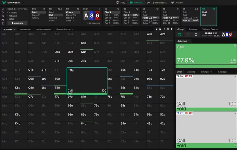Switch to the Таблица tab
This screenshot has height=150, width=237.
pyautogui.click(x=193, y=29)
